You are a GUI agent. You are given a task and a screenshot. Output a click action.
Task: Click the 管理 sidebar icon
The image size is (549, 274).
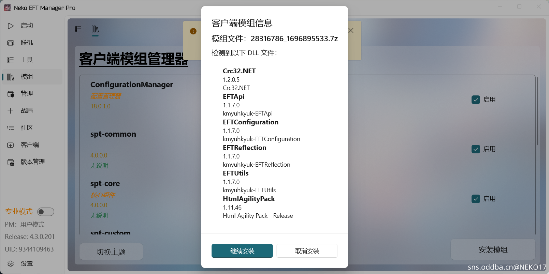(x=11, y=94)
